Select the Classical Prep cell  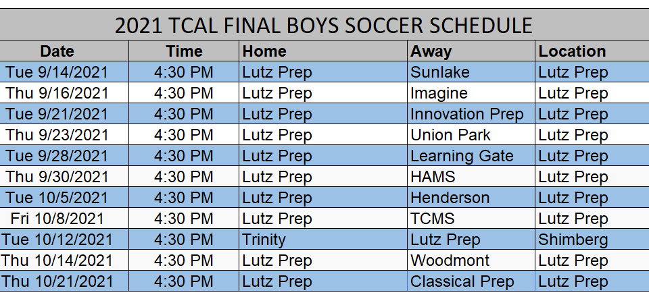click(x=471, y=281)
